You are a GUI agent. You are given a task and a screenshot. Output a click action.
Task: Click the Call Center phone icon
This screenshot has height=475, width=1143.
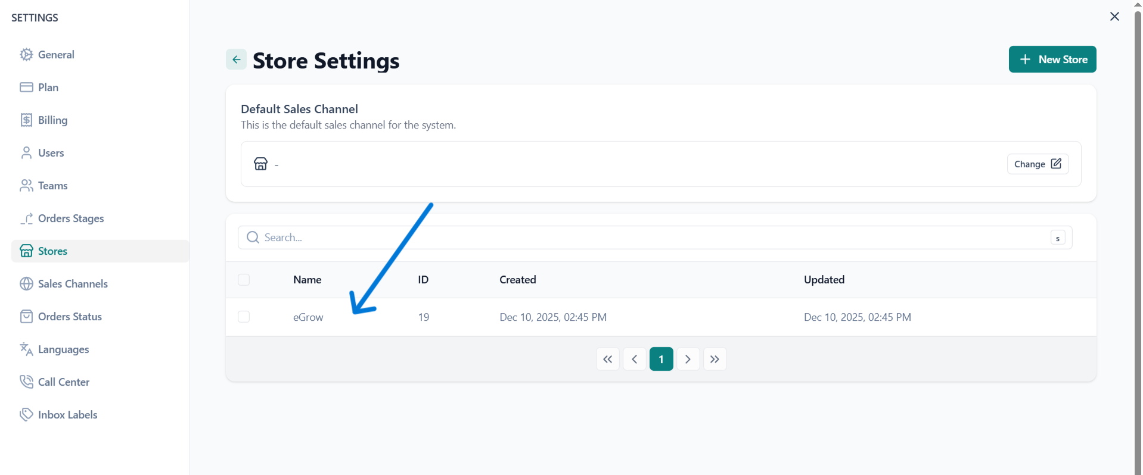(26, 382)
